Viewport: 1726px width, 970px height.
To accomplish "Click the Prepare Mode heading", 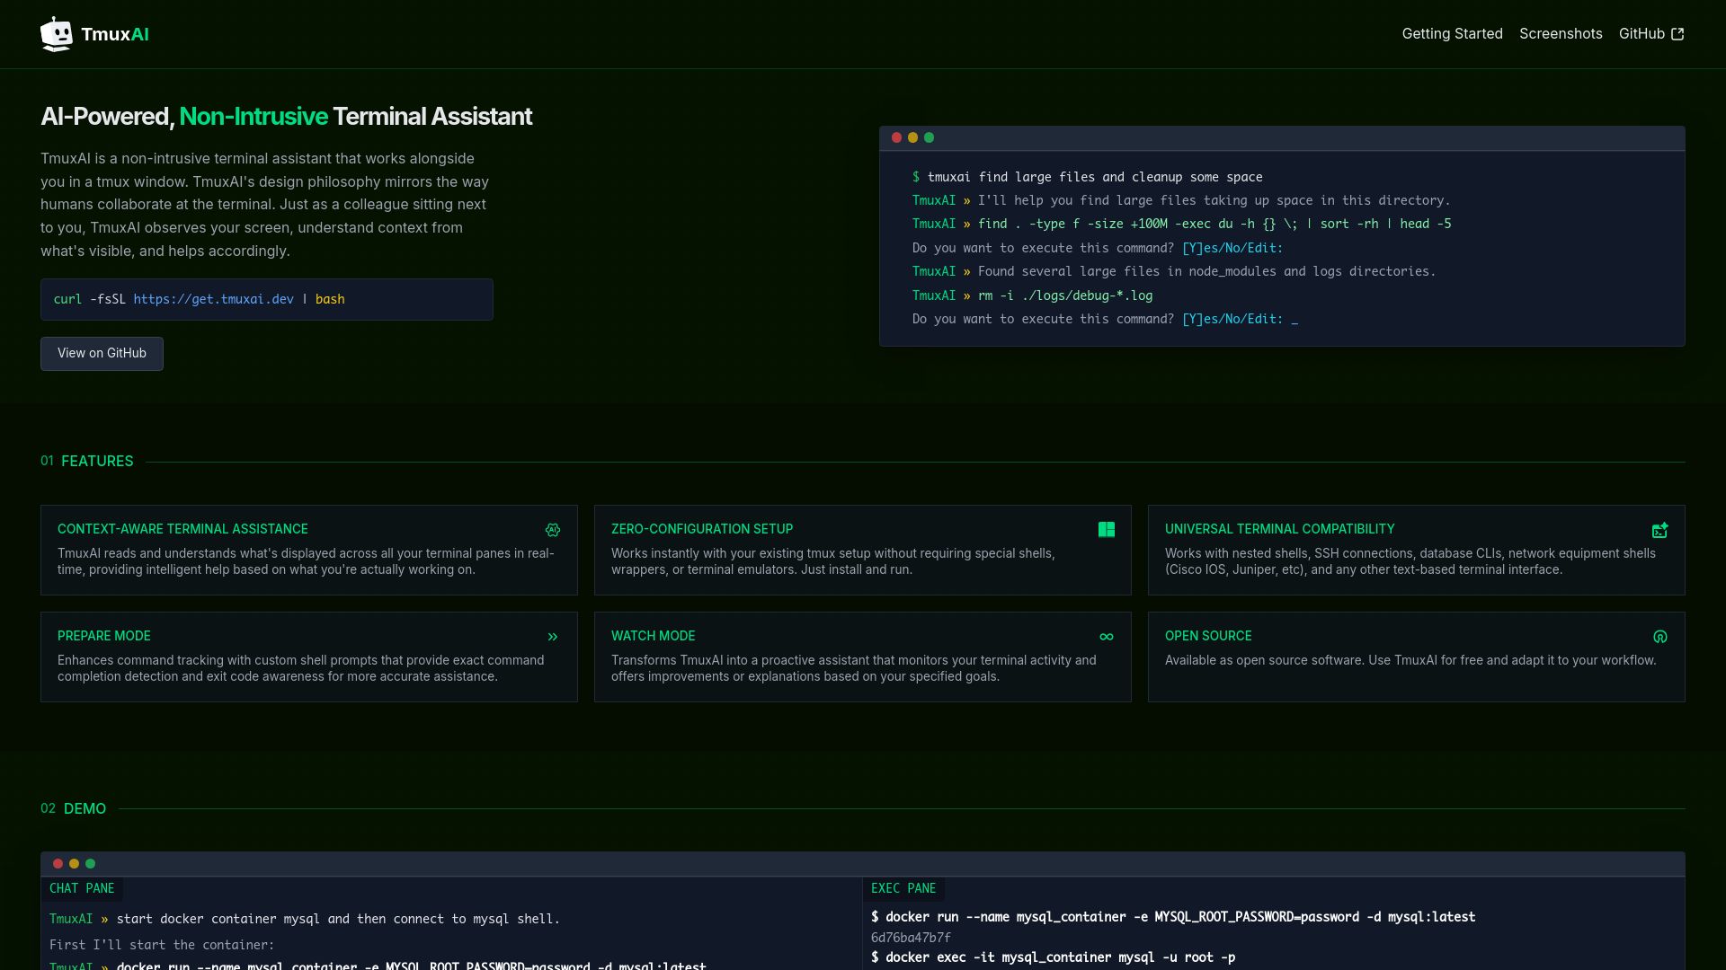I will pos(104,636).
